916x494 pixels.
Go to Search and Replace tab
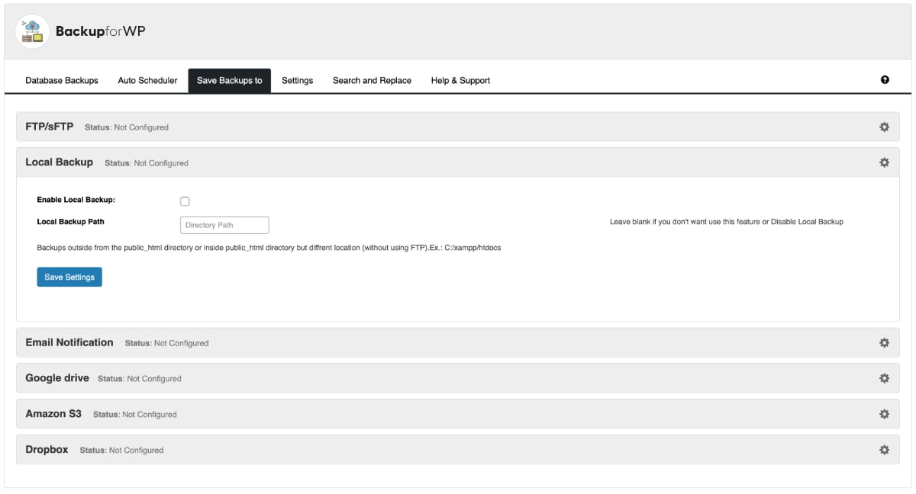pyautogui.click(x=372, y=80)
